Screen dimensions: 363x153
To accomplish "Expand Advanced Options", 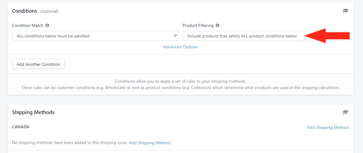I will 180,47.
